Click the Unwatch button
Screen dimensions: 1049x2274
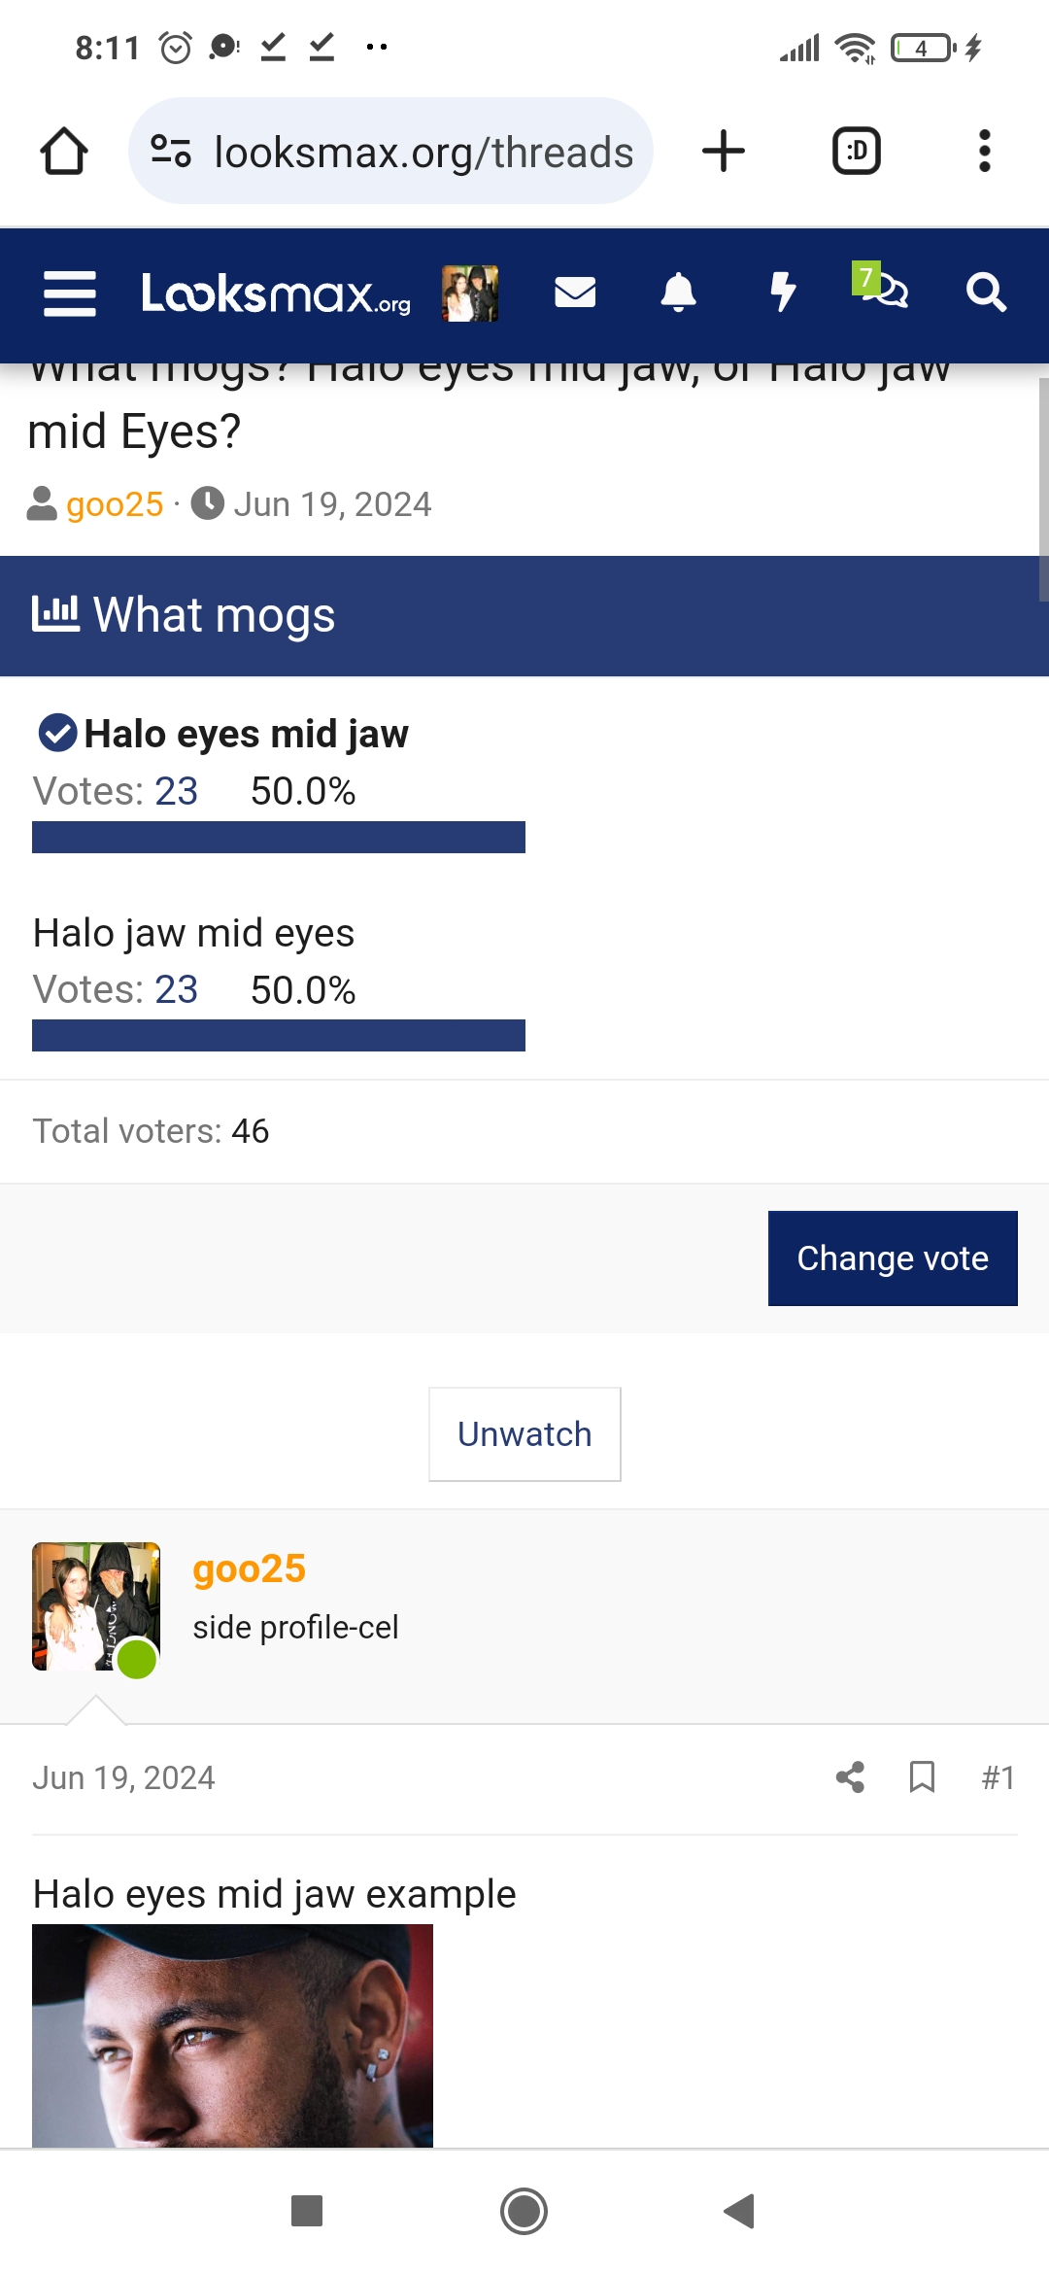click(524, 1434)
